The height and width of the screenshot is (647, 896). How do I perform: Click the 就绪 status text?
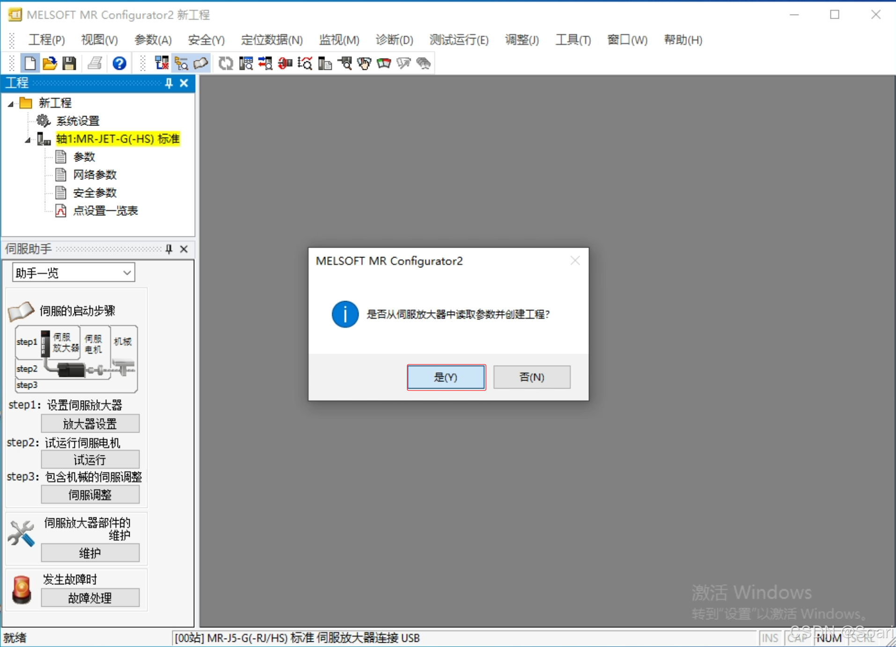tap(15, 638)
